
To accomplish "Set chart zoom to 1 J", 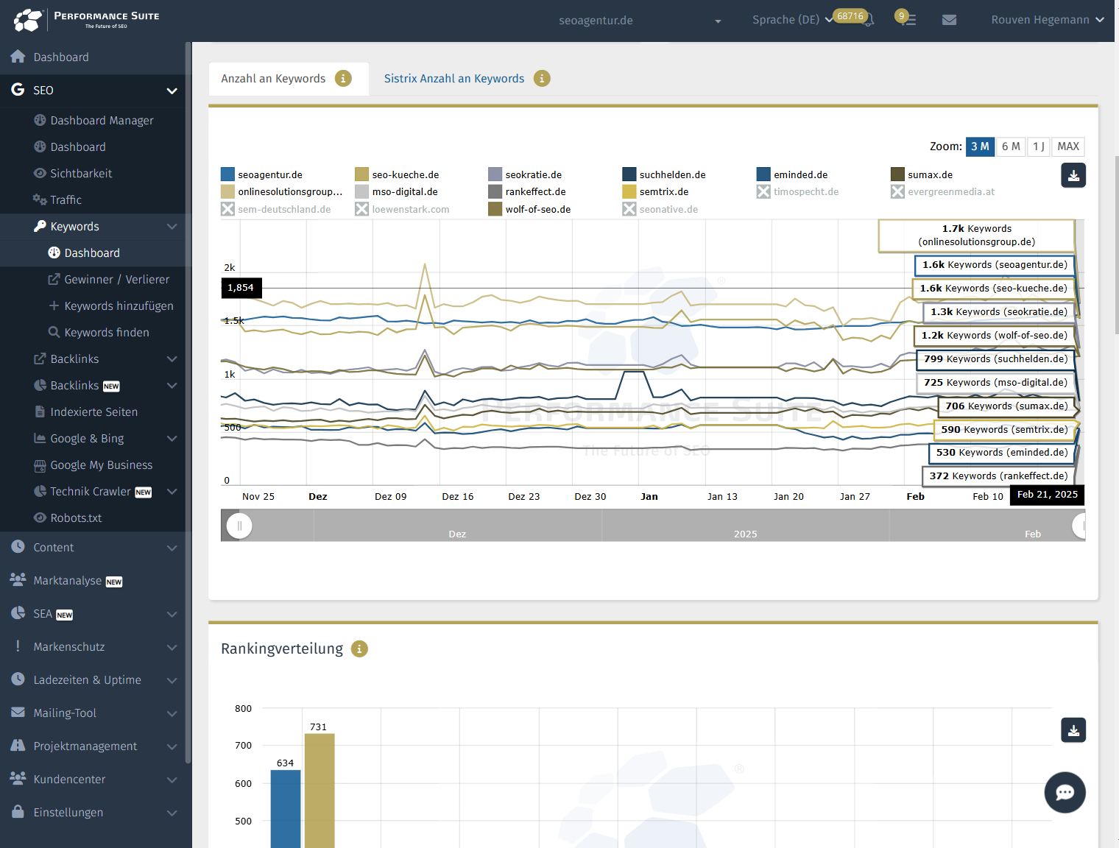I will click(1038, 146).
